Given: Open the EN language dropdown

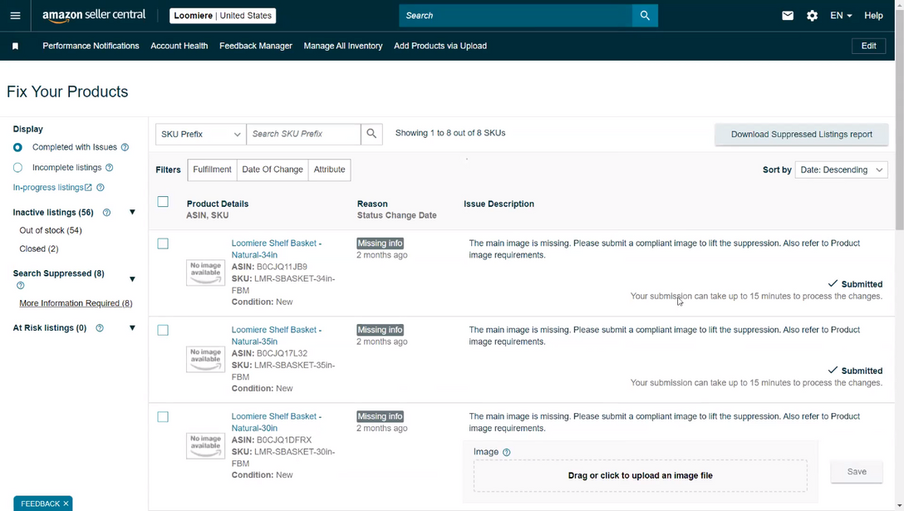Looking at the screenshot, I should pyautogui.click(x=841, y=16).
